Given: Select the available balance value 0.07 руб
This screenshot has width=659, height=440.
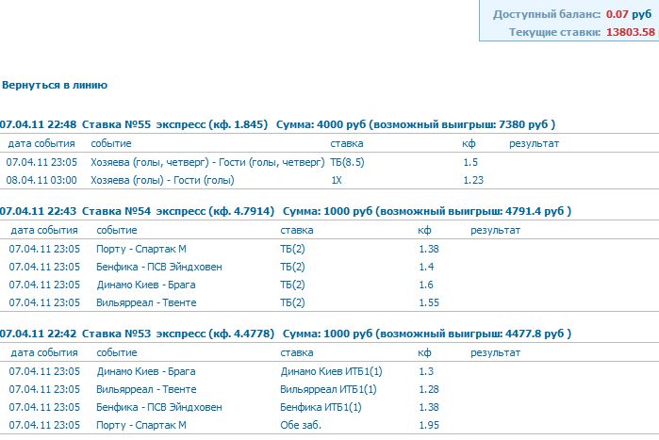Looking at the screenshot, I should (x=629, y=14).
